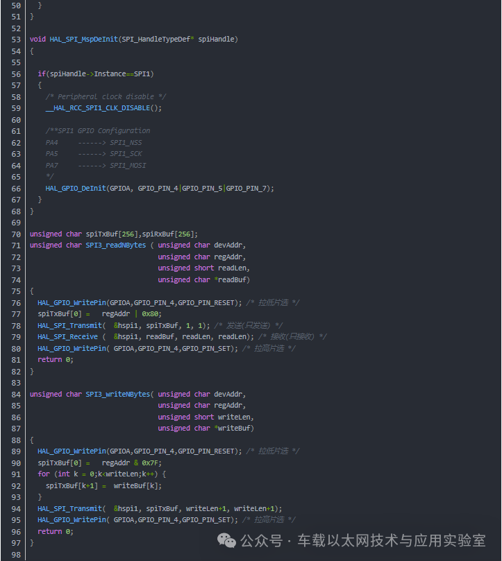
Task: Click the if(spiHandle->Instance==SPI1) line
Action: click(x=96, y=74)
